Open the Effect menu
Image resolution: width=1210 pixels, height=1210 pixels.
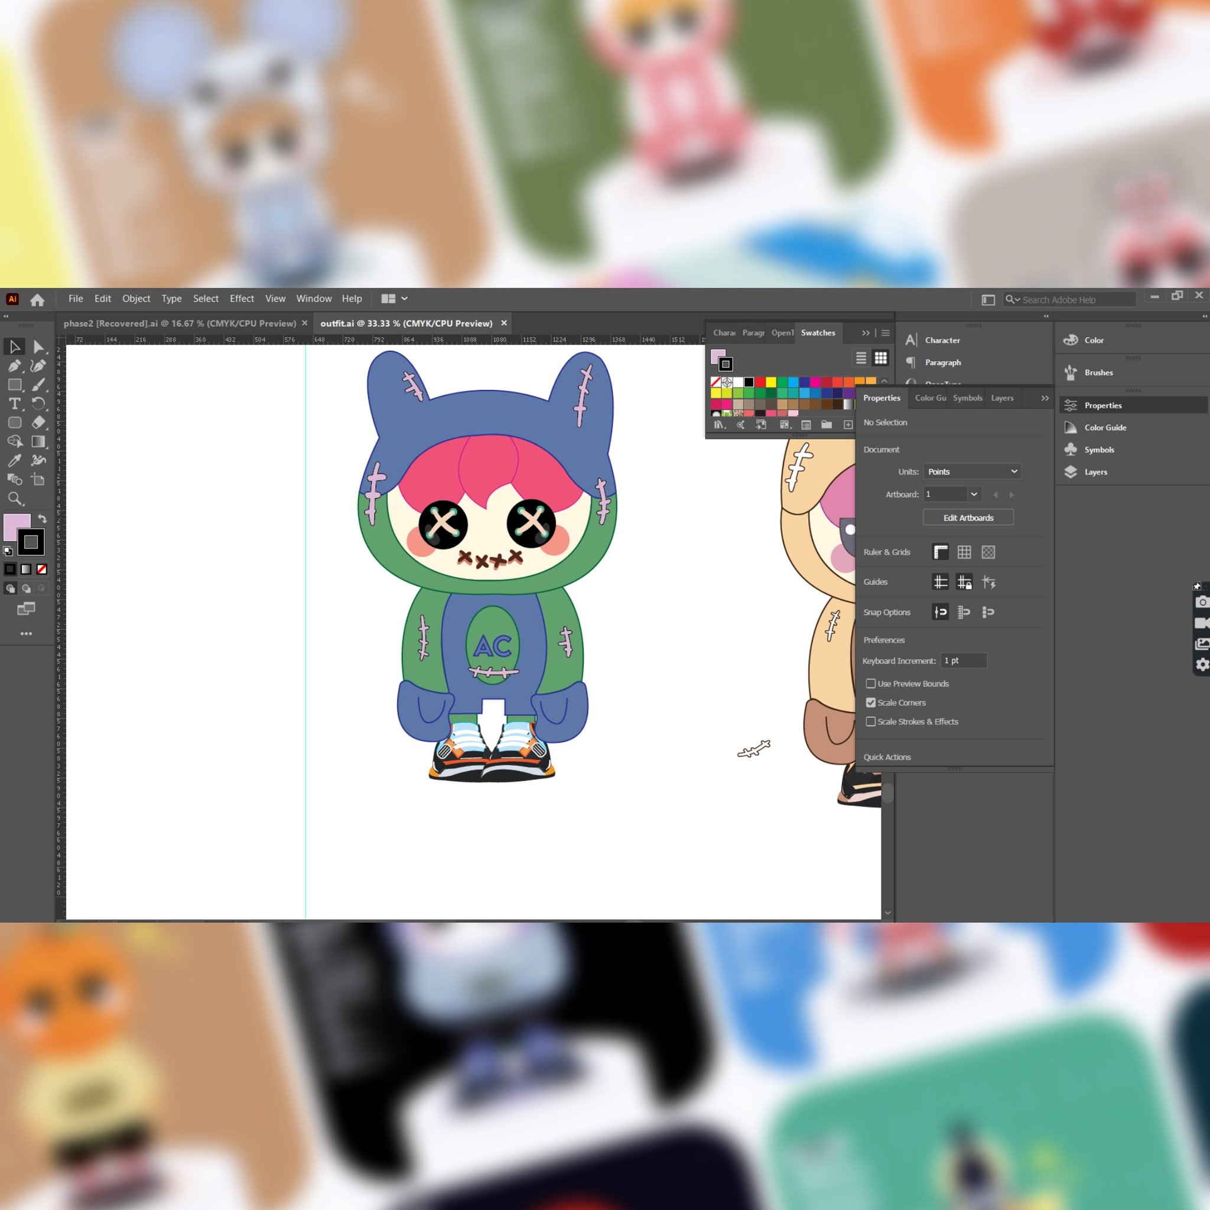tap(242, 299)
